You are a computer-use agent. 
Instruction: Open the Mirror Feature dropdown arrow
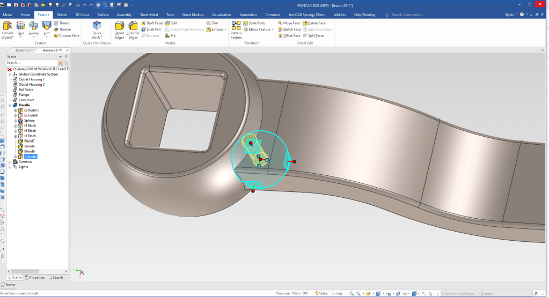[272, 29]
